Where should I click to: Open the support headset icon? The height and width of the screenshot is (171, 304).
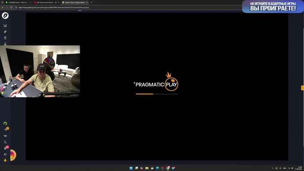tap(5, 123)
